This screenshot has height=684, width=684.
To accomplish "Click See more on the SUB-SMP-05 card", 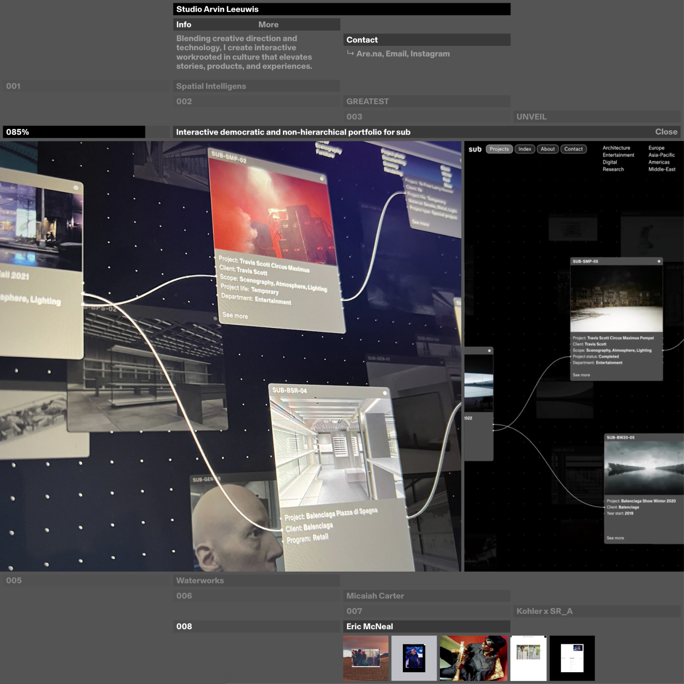I will pyautogui.click(x=581, y=375).
